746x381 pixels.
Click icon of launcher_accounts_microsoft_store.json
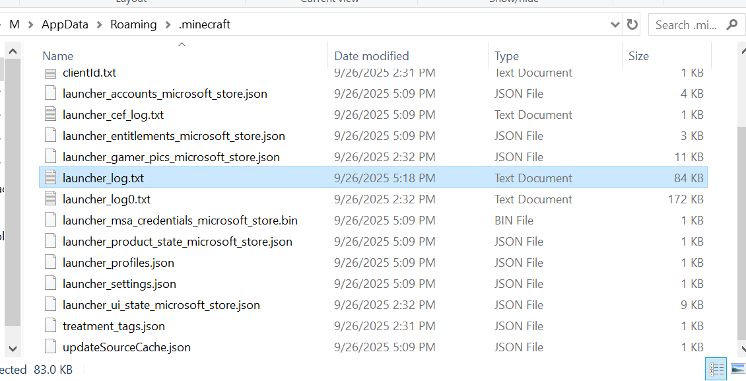(50, 93)
